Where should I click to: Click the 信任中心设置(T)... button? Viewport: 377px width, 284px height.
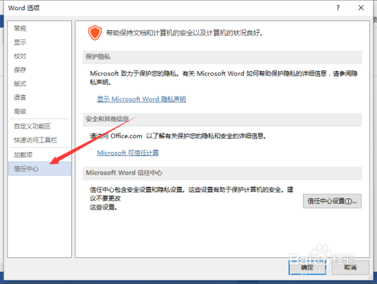332,201
